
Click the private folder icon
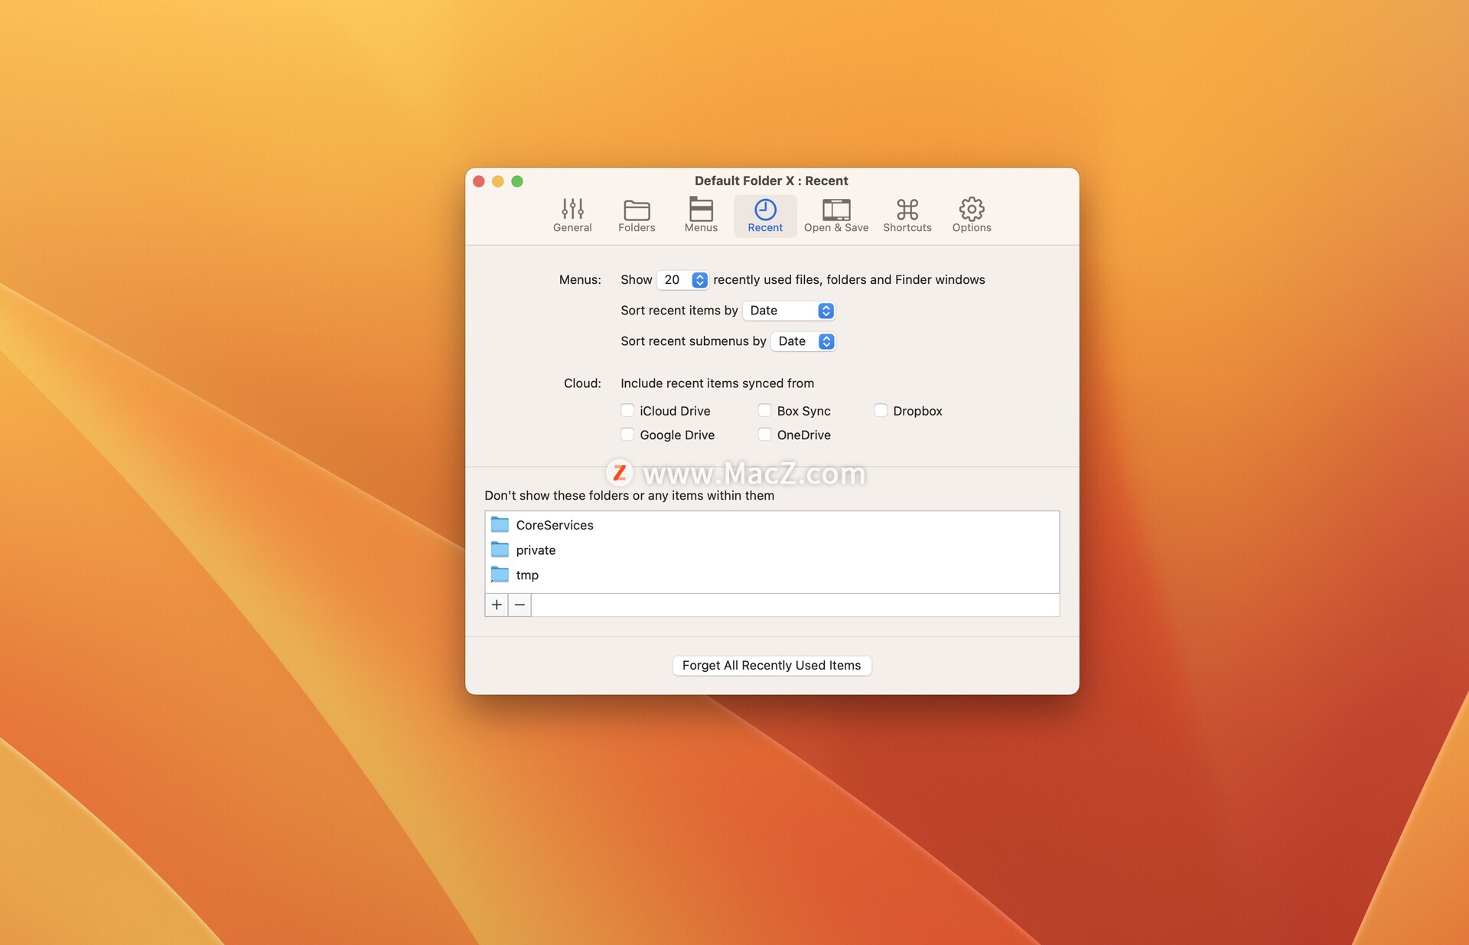500,549
